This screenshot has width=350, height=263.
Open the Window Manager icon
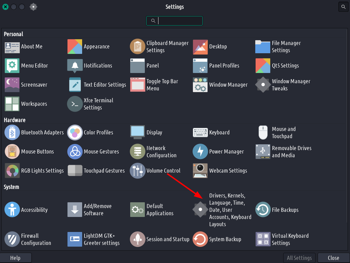point(200,85)
